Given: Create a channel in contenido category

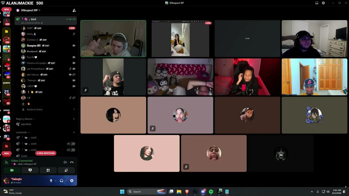Looking at the screenshot, I should tap(74, 132).
